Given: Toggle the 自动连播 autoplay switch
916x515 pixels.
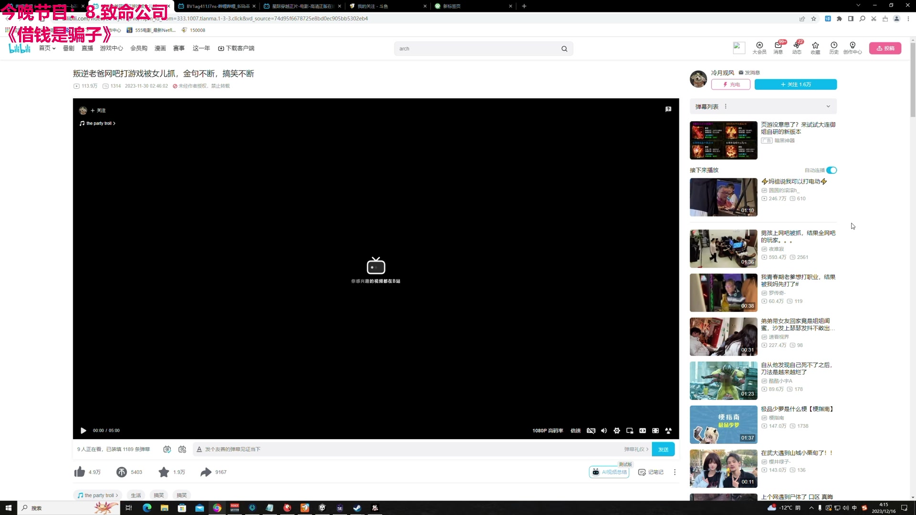Looking at the screenshot, I should pos(832,170).
